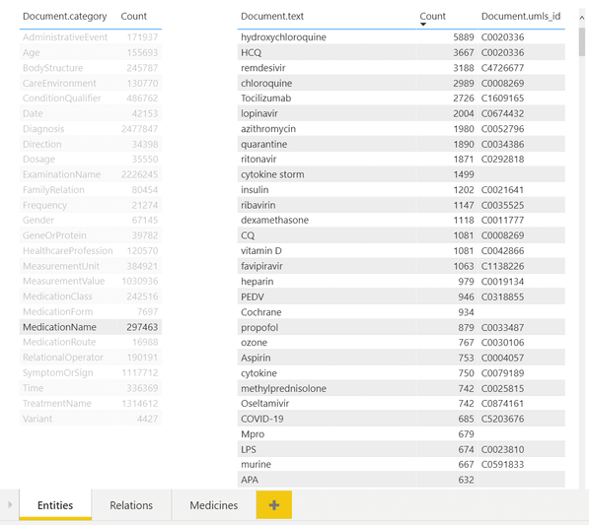Select the Entities tab

click(x=55, y=505)
